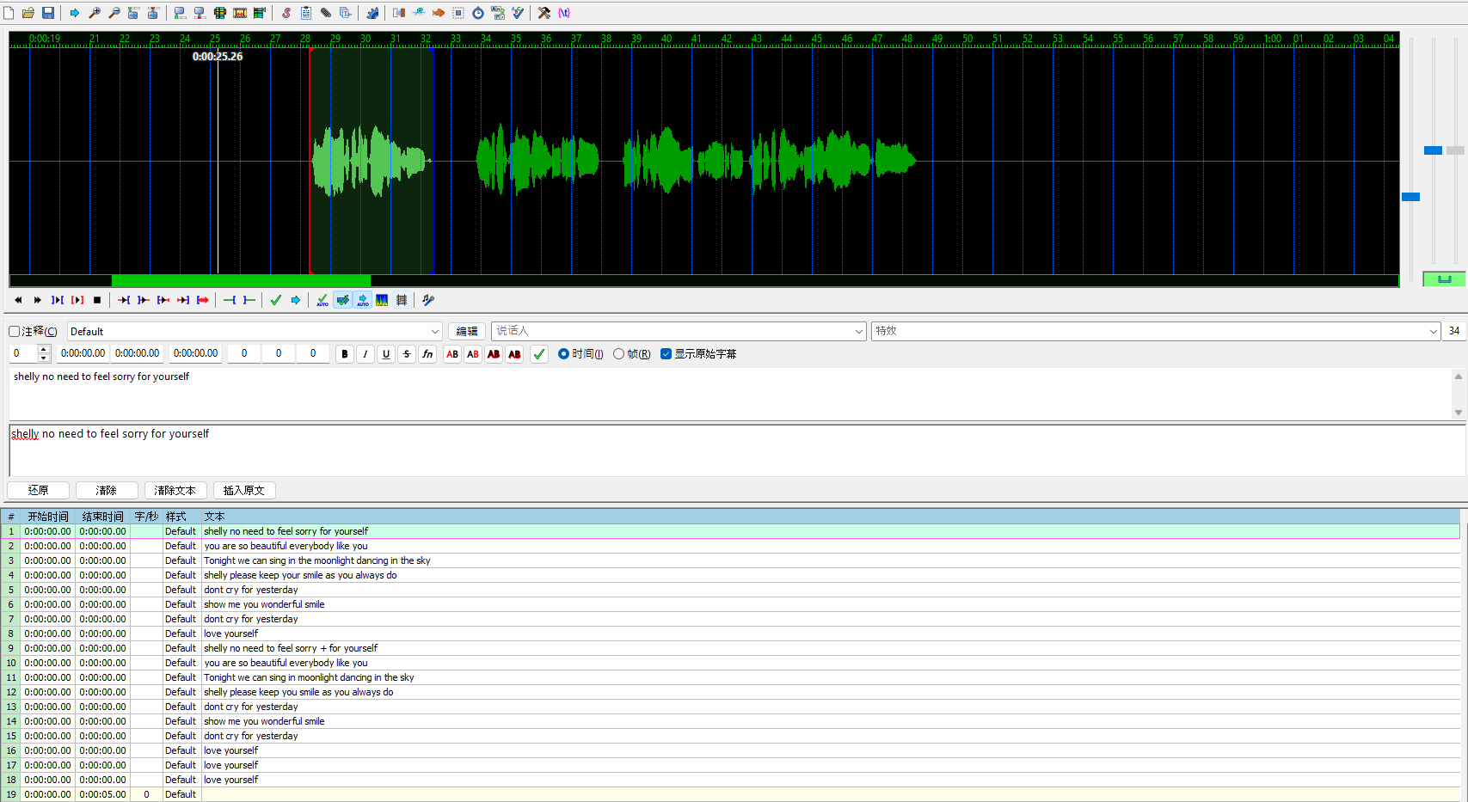Click the 文本 column header
Image resolution: width=1468 pixels, height=802 pixels.
coord(214,517)
